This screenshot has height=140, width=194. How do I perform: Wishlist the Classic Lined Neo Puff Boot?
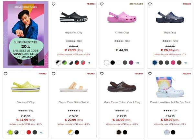pos(150,74)
